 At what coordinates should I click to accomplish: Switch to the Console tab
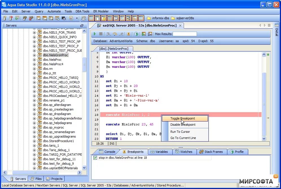107,152
